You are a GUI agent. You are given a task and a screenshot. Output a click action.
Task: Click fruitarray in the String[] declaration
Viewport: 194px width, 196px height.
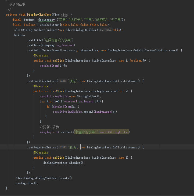(46, 20)
